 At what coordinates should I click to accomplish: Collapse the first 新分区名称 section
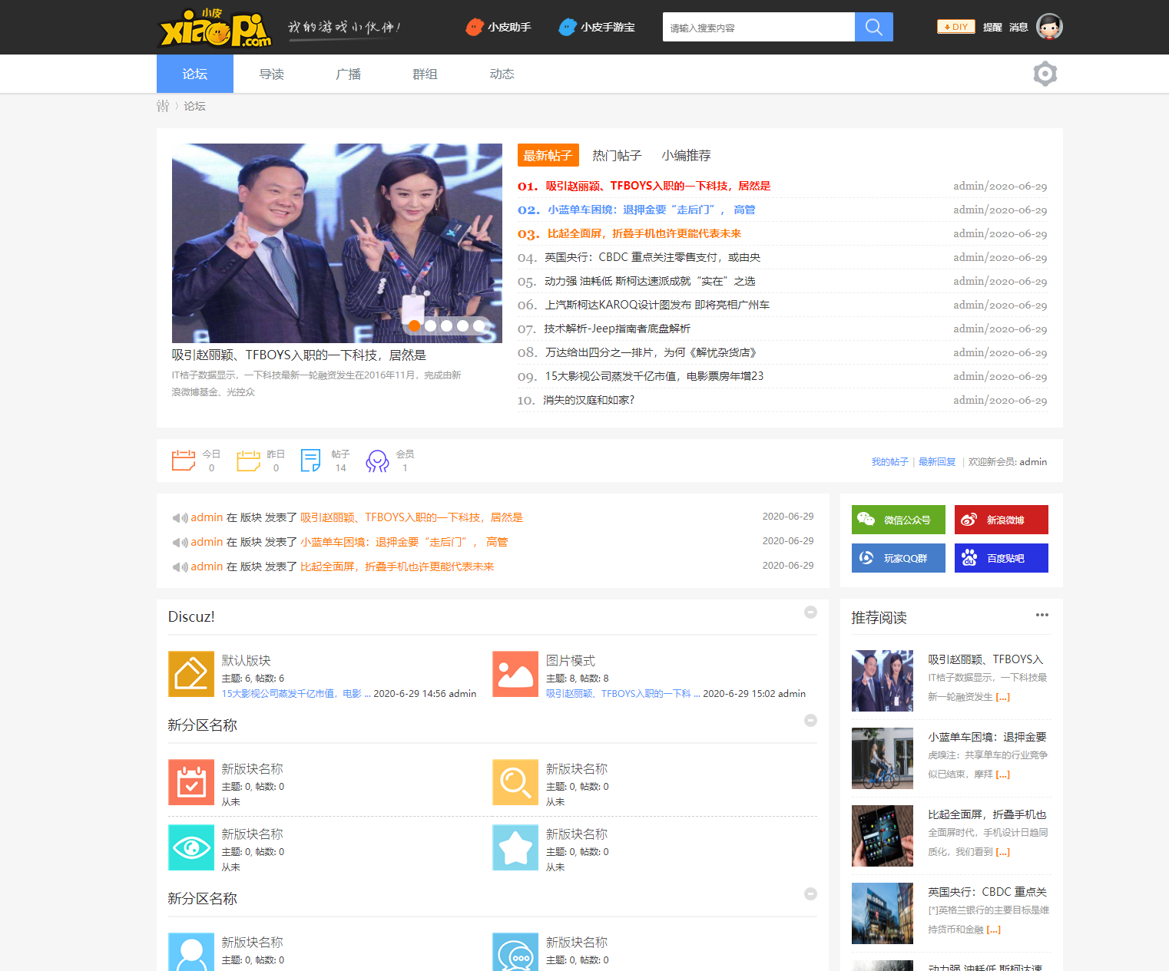pos(810,720)
